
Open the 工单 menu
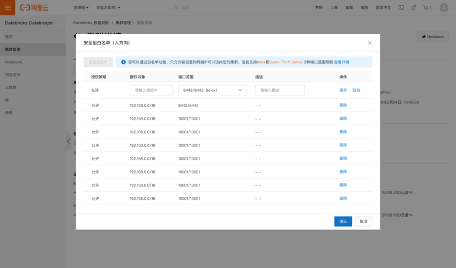[x=334, y=8]
